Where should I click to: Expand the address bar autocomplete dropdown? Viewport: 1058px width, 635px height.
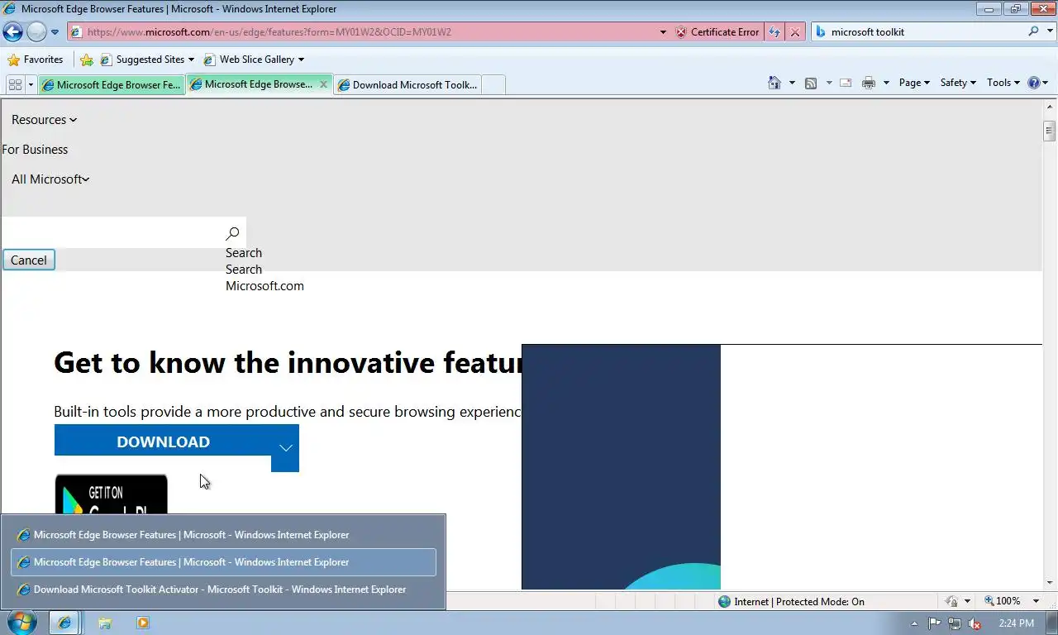coord(663,32)
